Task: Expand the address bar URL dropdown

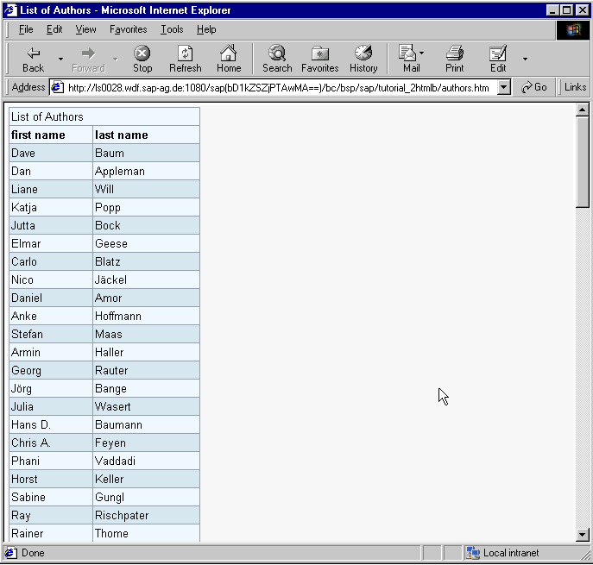Action: click(x=504, y=87)
